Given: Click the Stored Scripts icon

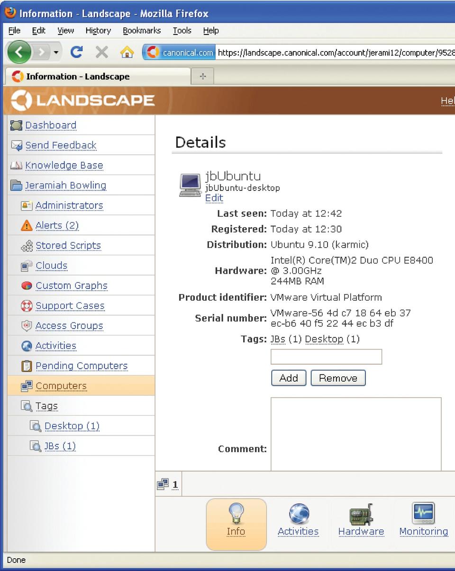Looking at the screenshot, I should [x=27, y=246].
